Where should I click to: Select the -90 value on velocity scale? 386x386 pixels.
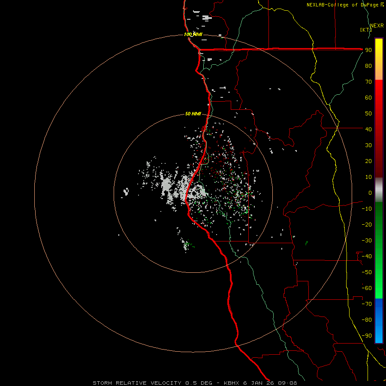pyautogui.click(x=367, y=335)
